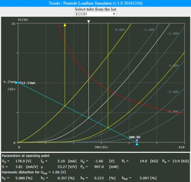Open the tube selection dropdown showing ECC81
Image resolution: width=191 pixels, height=182 pixels.
tap(95, 14)
